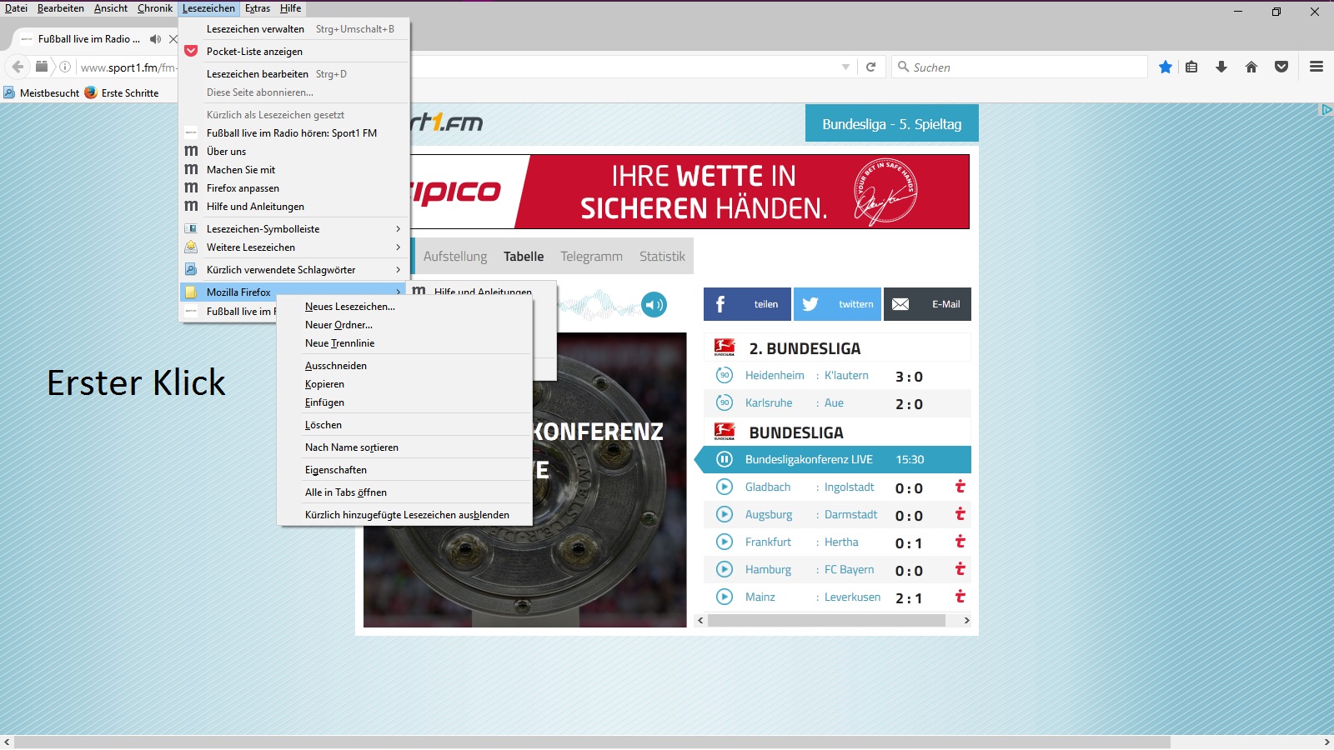Click the search magnifier icon
The image size is (1334, 750).
click(x=903, y=67)
